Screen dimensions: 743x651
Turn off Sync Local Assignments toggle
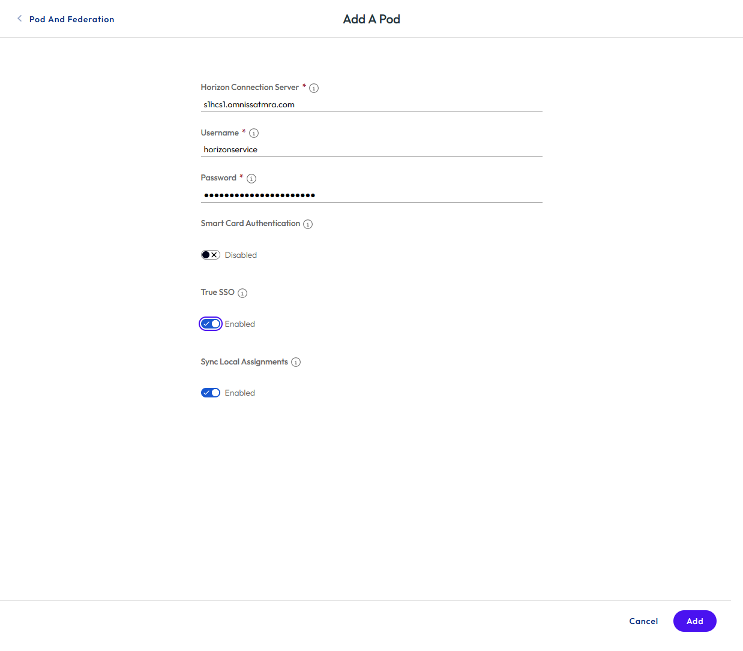pos(211,393)
